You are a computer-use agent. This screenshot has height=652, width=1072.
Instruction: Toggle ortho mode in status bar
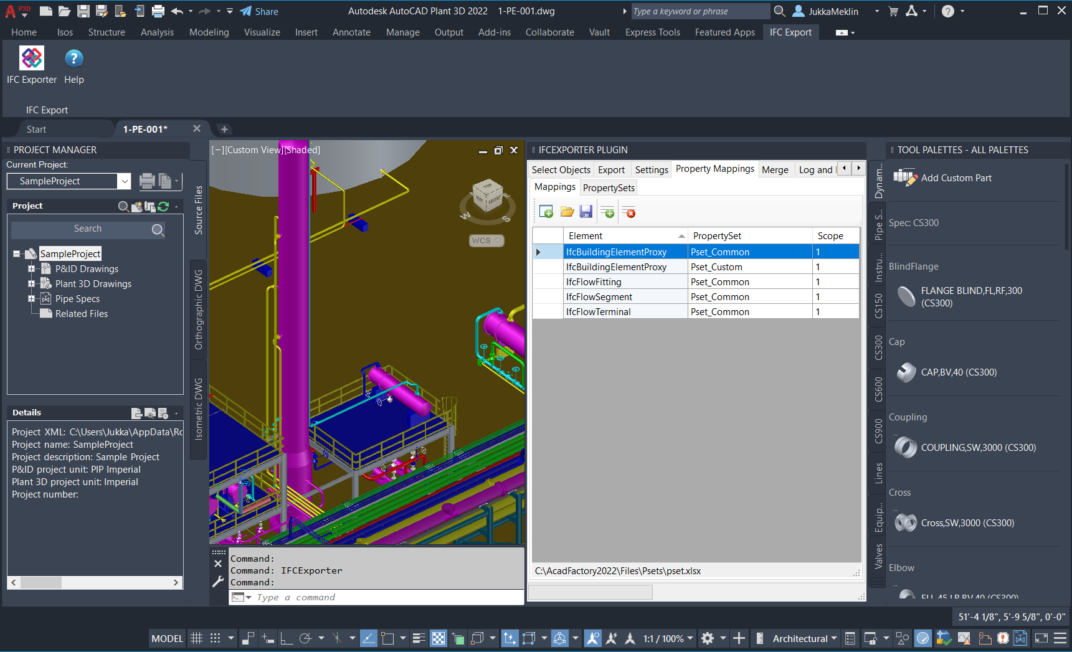(x=287, y=638)
